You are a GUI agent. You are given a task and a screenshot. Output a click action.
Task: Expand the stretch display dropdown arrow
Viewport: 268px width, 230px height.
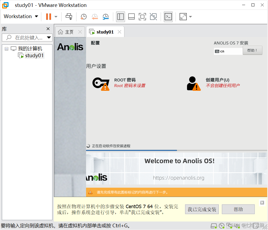[190, 17]
